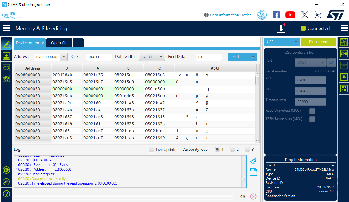This screenshot has width=349, height=202.
Task: Save the log using the floppy disk icon
Action: (x=253, y=172)
